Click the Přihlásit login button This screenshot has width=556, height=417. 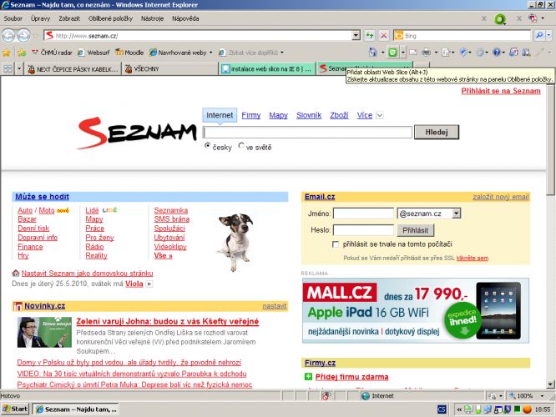tap(415, 230)
